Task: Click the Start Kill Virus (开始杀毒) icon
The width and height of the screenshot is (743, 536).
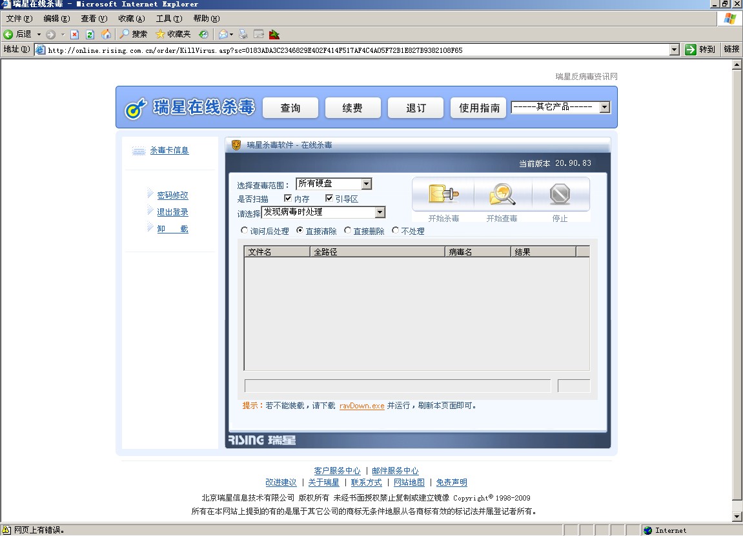Action: click(443, 194)
